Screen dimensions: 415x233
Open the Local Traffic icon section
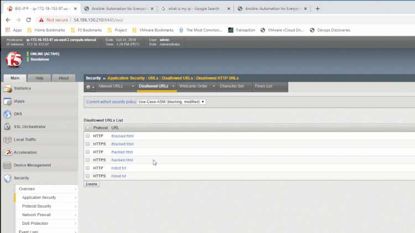coord(8,140)
